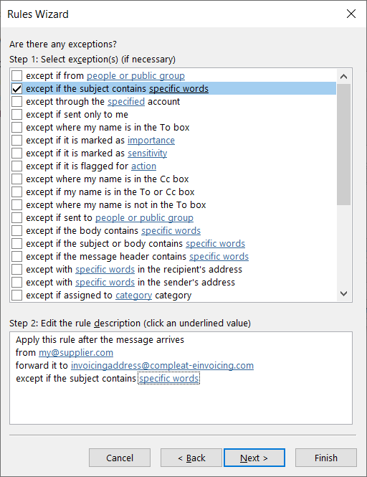Edit 'specific words' in rule description box
The width and height of the screenshot is (367, 477).
tap(168, 379)
